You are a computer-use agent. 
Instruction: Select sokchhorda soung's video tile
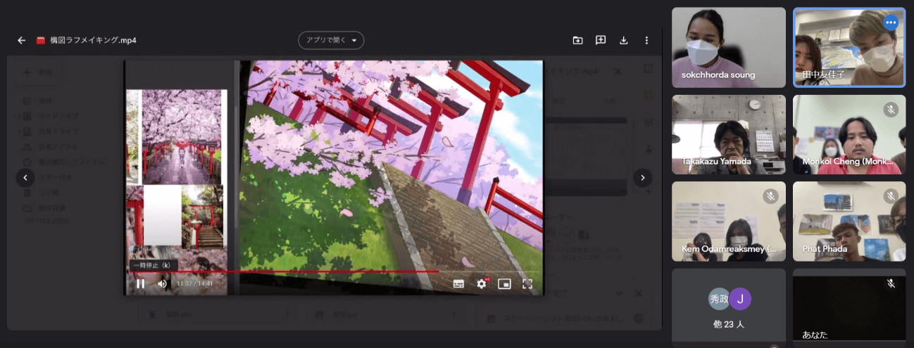pos(729,47)
